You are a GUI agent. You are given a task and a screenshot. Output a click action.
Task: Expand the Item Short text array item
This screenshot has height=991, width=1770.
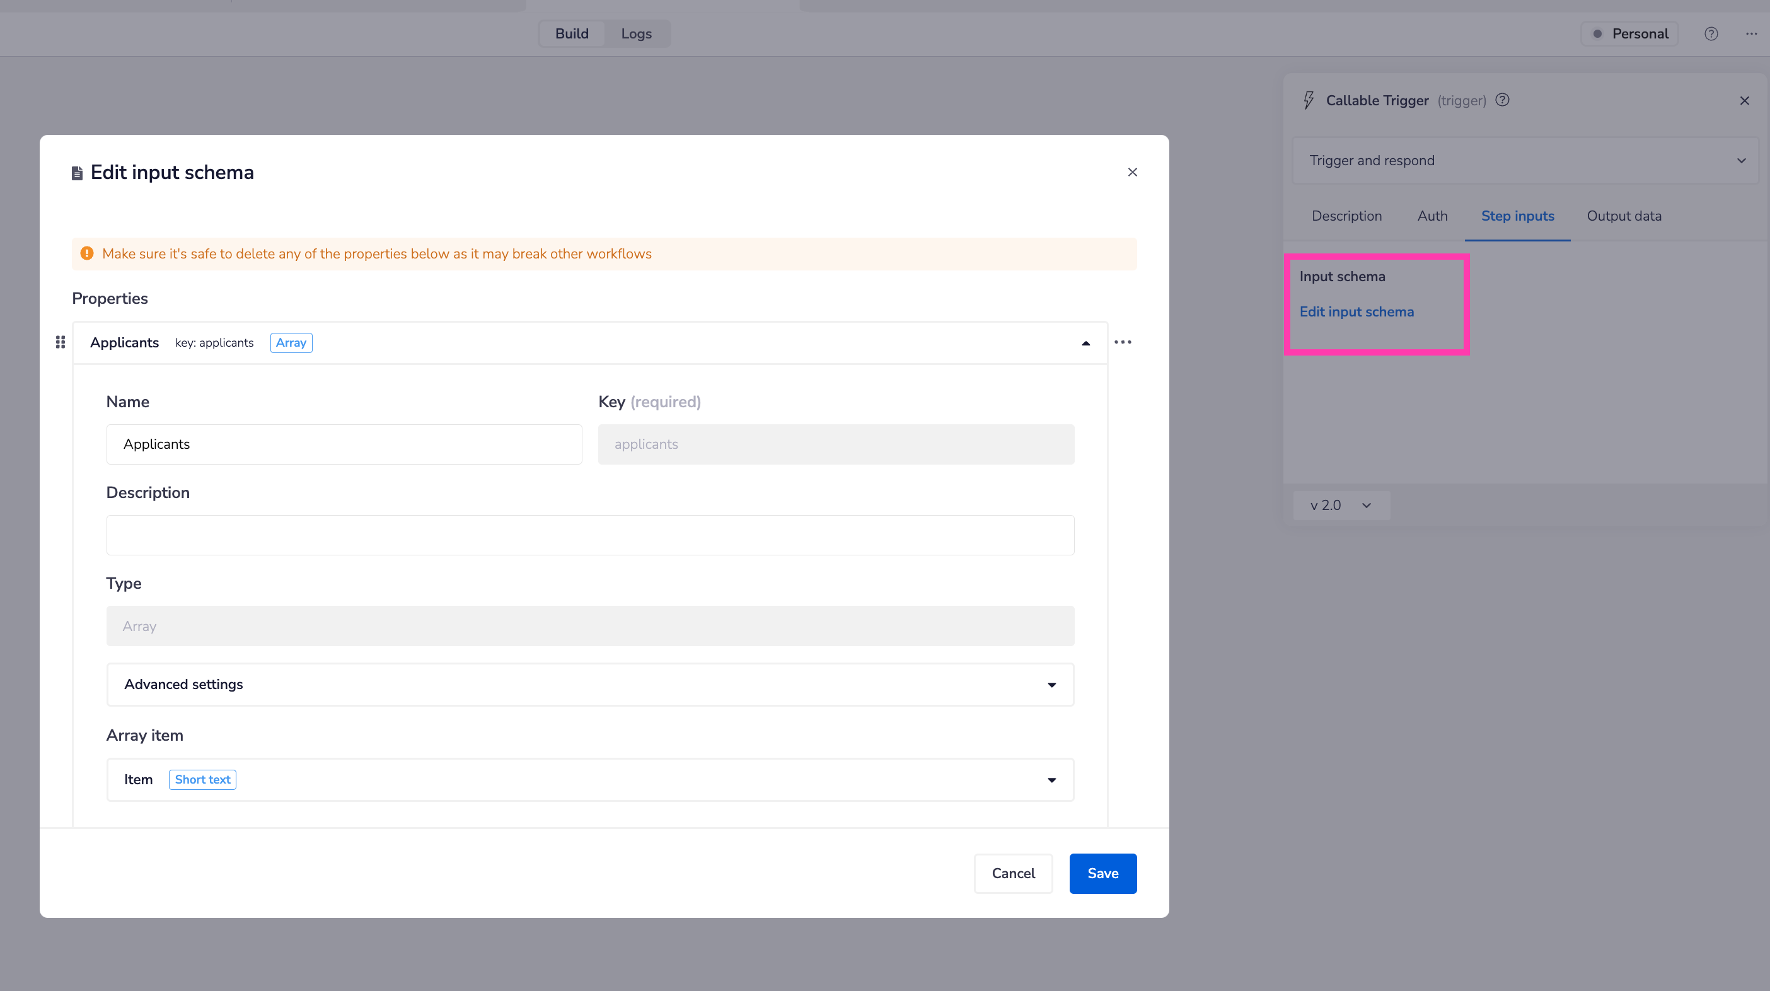(x=1051, y=779)
